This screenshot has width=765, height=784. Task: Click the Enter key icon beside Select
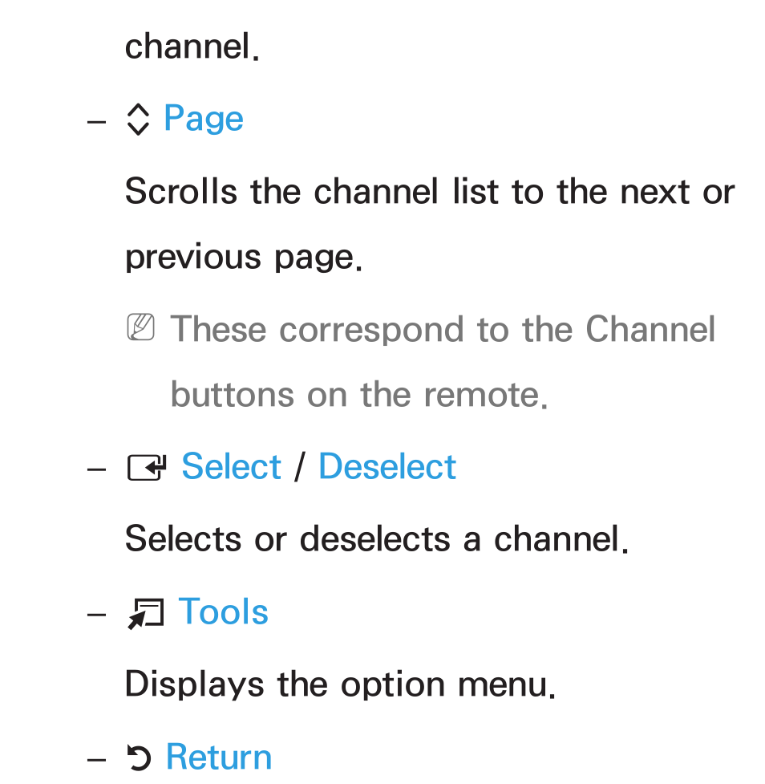click(x=147, y=468)
